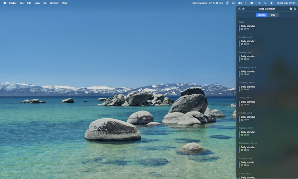This screenshot has height=179, width=298.
Task: Pin the Side Calendar panel
Action: tap(244, 9)
